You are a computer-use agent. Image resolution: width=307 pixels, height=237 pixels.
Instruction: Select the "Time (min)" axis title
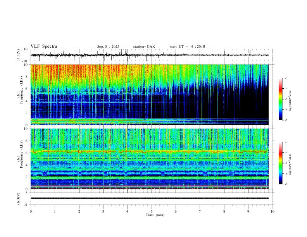click(x=155, y=215)
